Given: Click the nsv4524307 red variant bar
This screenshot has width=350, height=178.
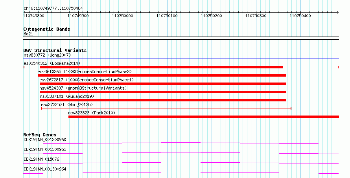Looking at the screenshot, I should pyautogui.click(x=163, y=92).
